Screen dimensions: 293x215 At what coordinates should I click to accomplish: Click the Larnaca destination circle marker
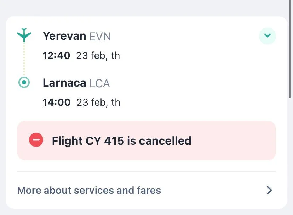point(24,83)
